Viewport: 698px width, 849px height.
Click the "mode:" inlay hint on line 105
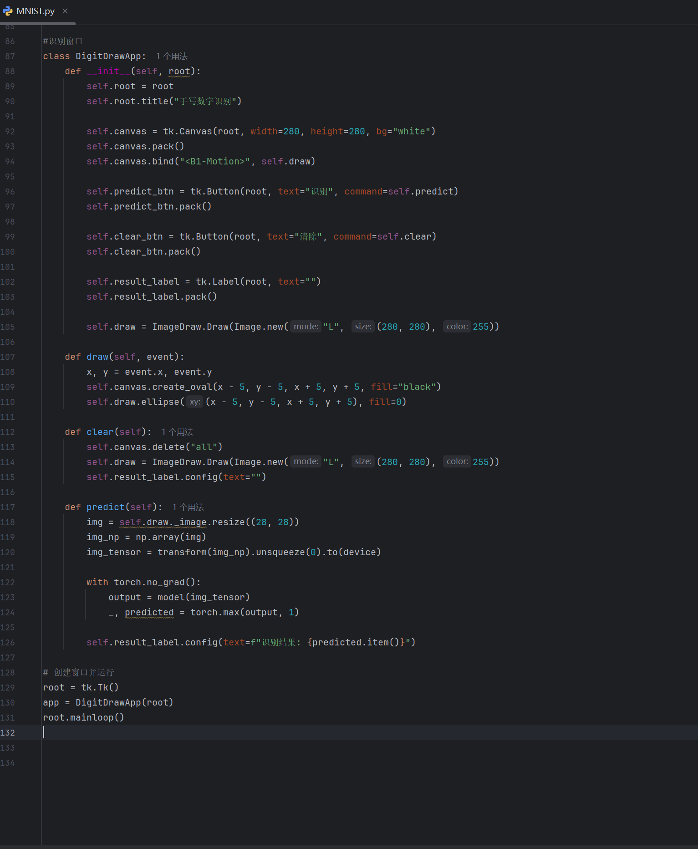pyautogui.click(x=306, y=327)
